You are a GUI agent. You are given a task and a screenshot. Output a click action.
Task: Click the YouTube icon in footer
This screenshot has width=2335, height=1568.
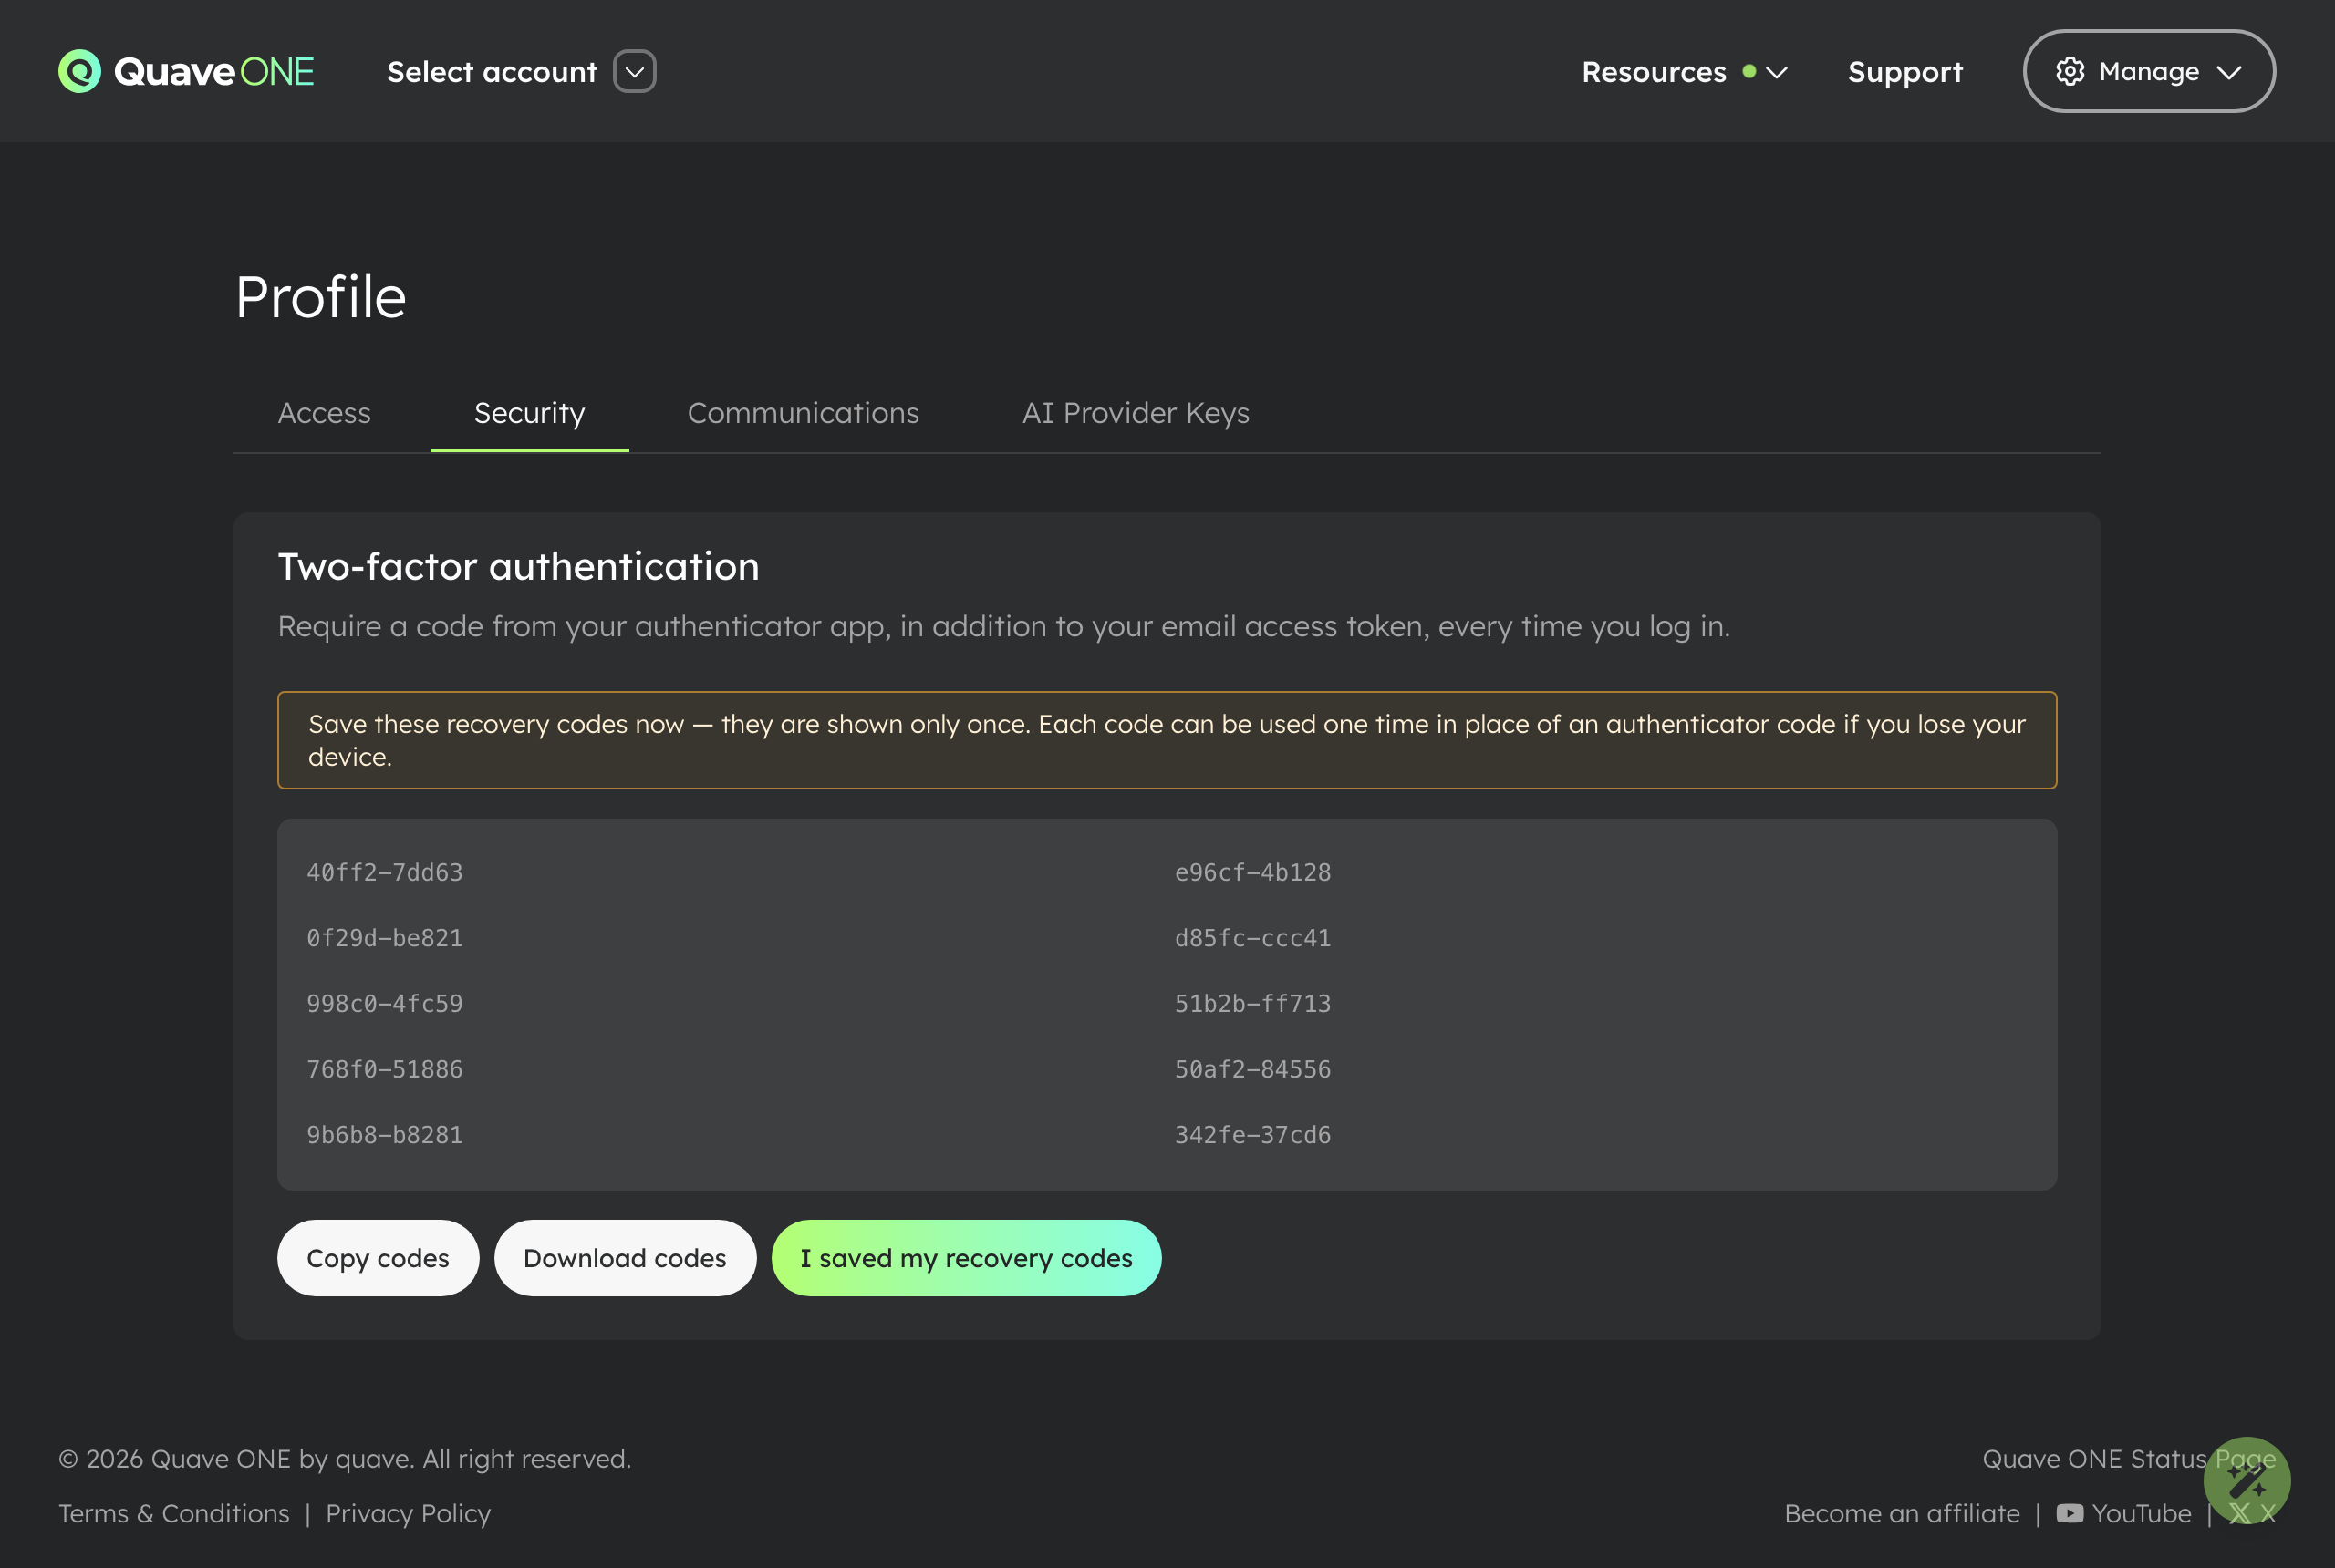(x=2070, y=1514)
